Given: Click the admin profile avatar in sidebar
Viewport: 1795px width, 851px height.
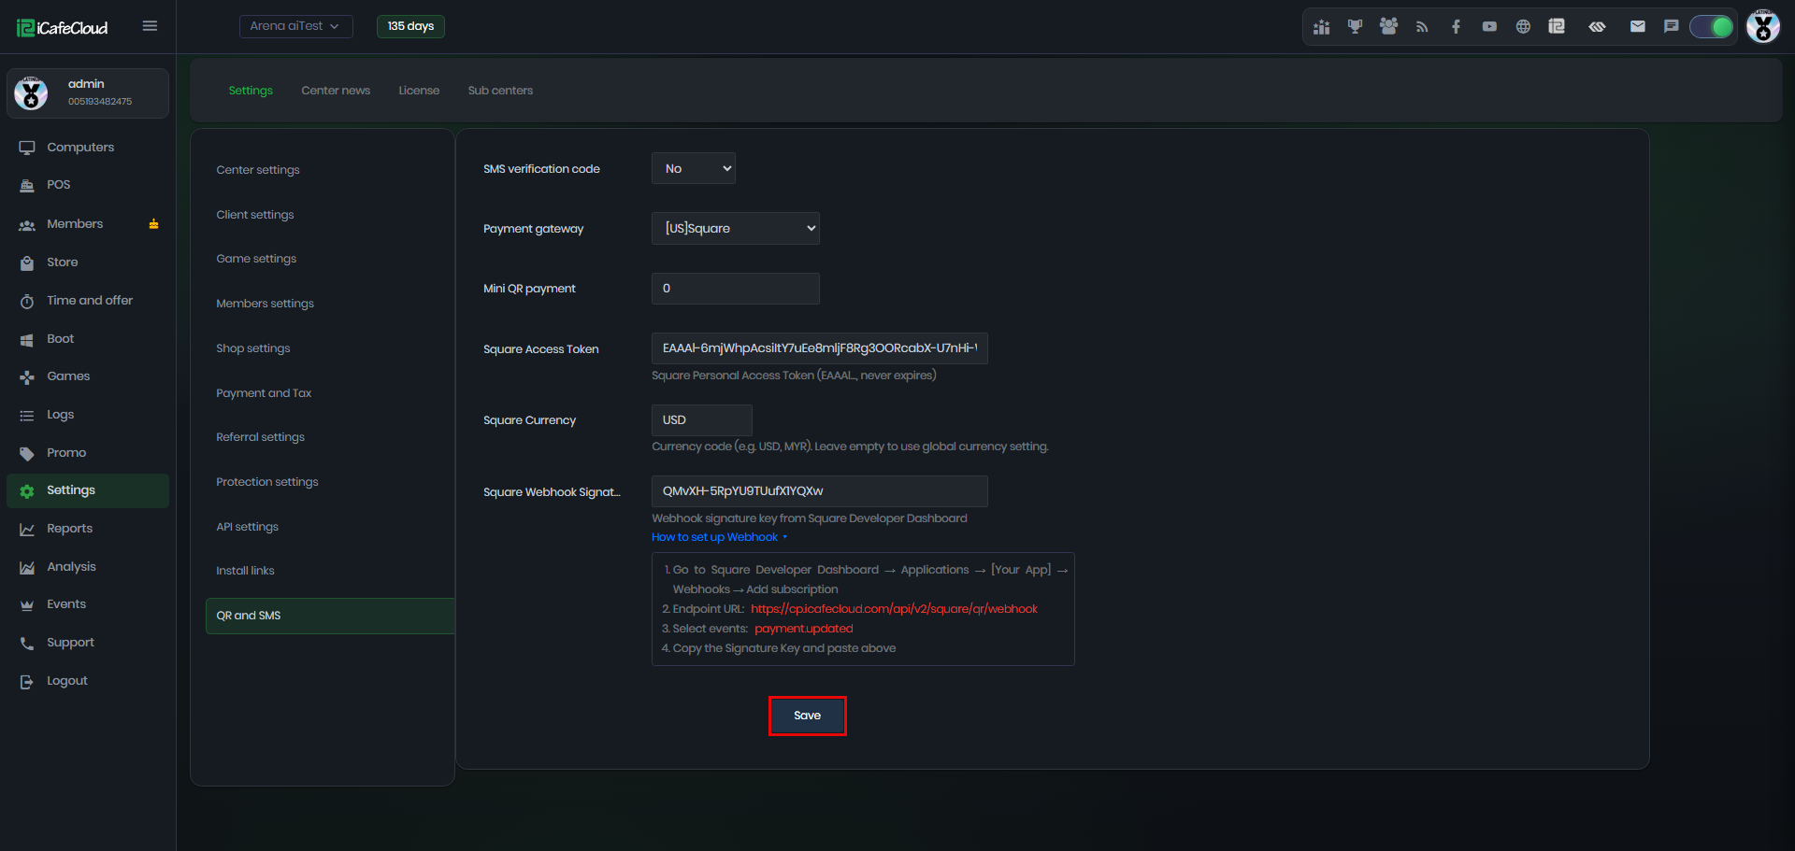Looking at the screenshot, I should [x=31, y=93].
